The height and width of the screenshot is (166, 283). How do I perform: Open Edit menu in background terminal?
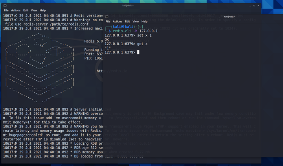(x=26, y=11)
